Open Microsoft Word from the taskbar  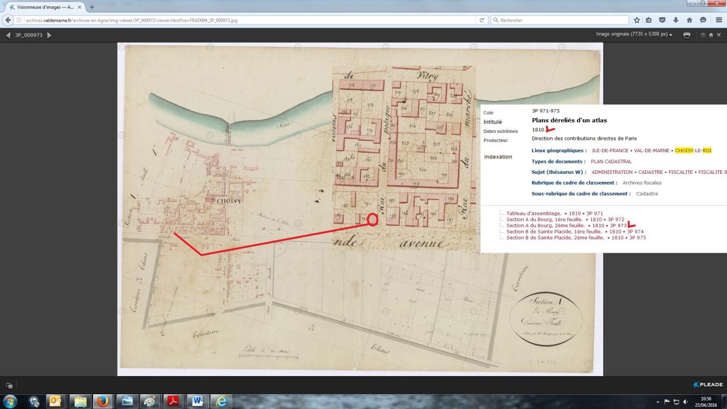point(197,401)
